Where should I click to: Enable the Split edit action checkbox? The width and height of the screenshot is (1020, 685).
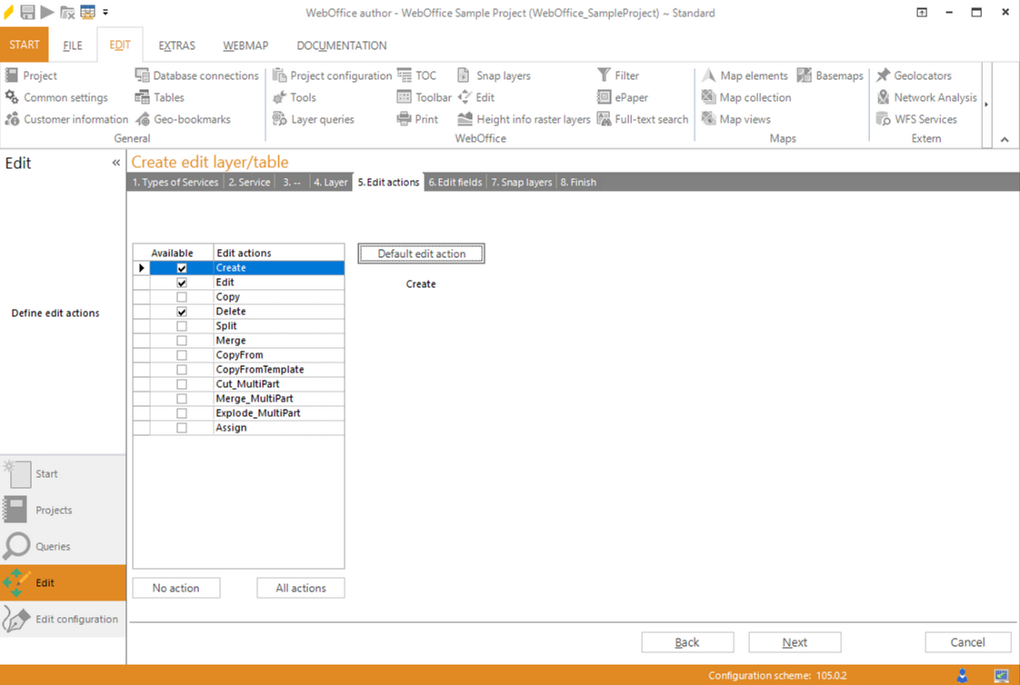181,325
